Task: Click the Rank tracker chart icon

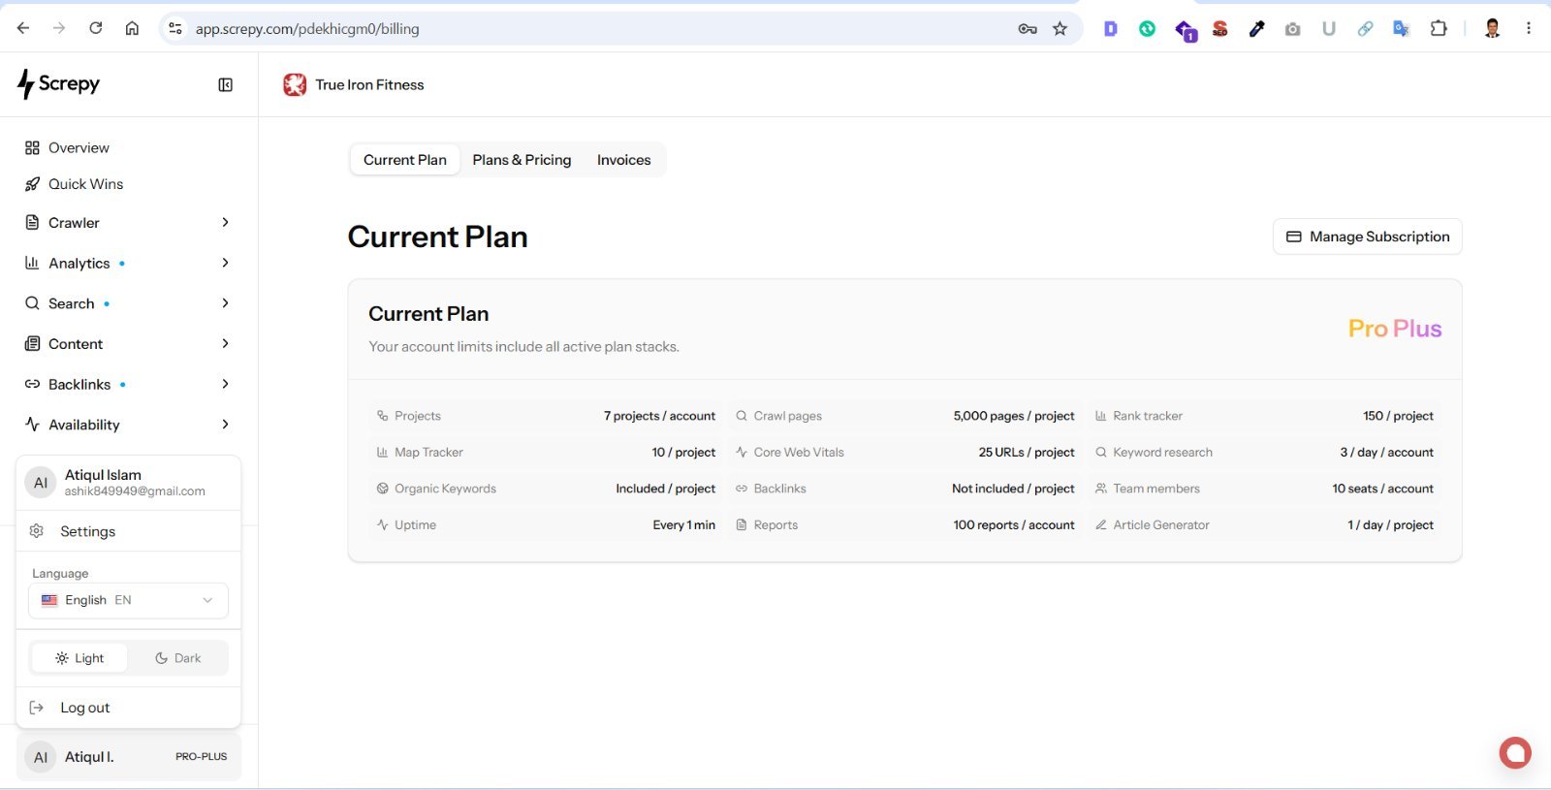Action: click(1101, 416)
